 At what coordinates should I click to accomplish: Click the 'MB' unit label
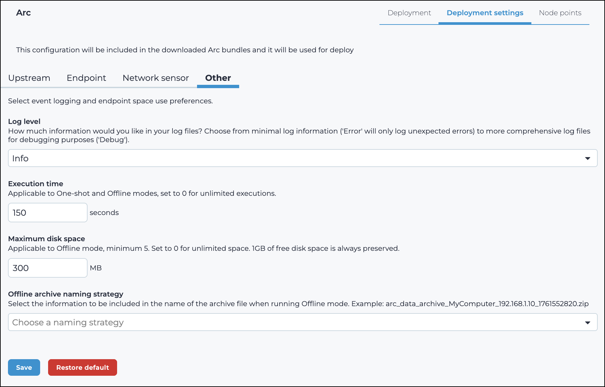[x=96, y=268]
